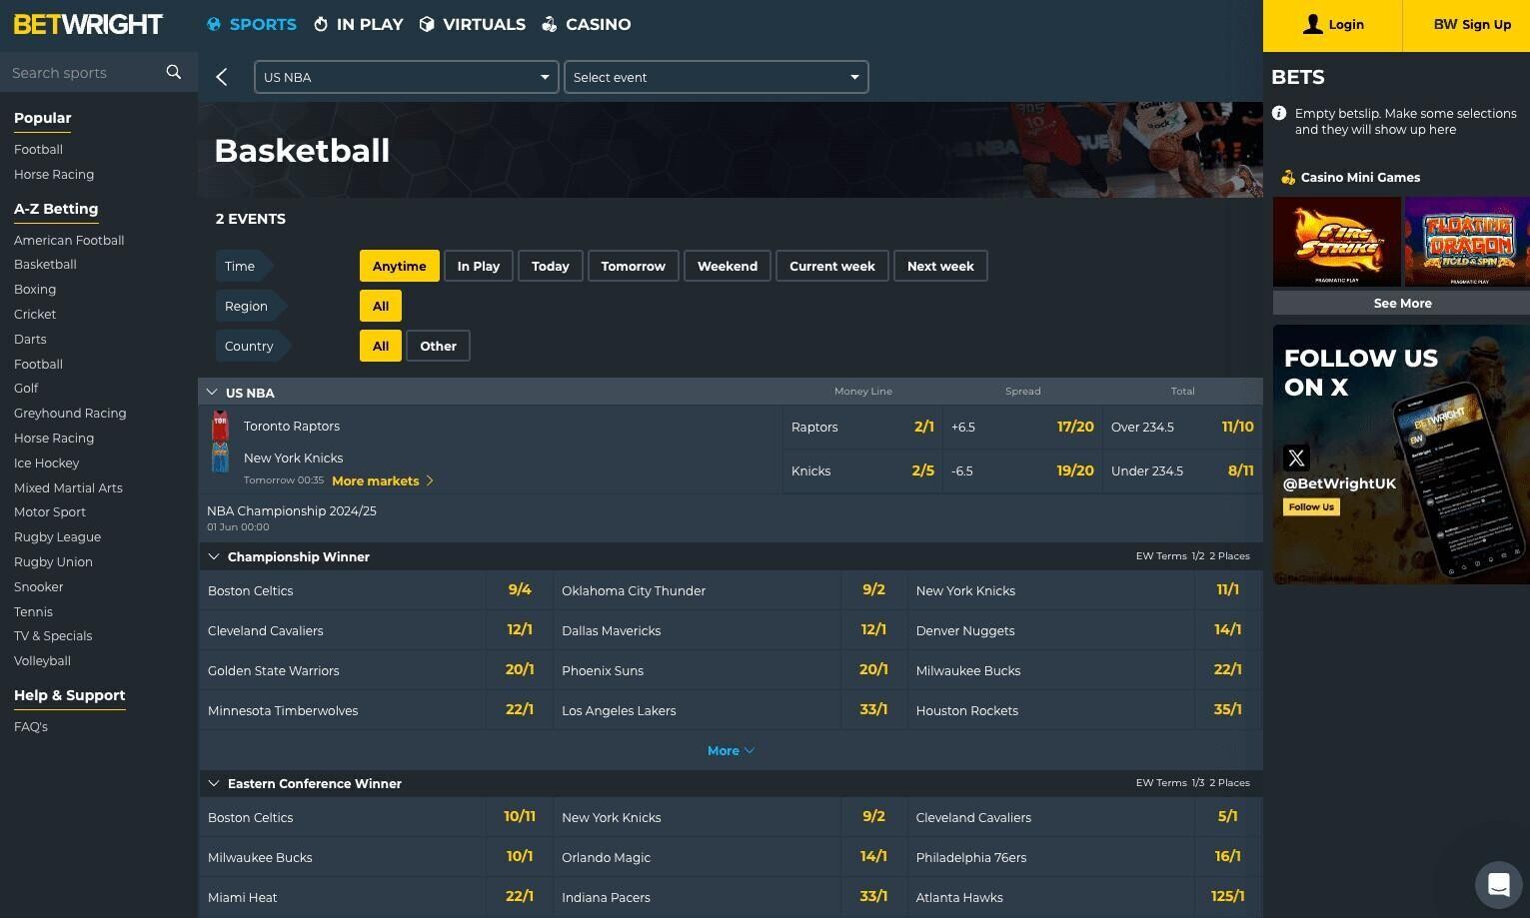Click the back arrow beside US NBA dropdown
This screenshot has width=1530, height=918.
222,77
